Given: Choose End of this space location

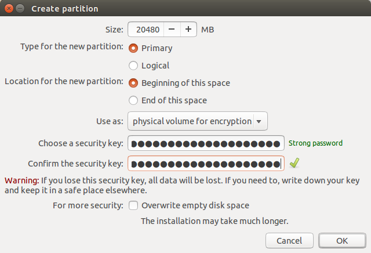Looking at the screenshot, I should click(133, 100).
